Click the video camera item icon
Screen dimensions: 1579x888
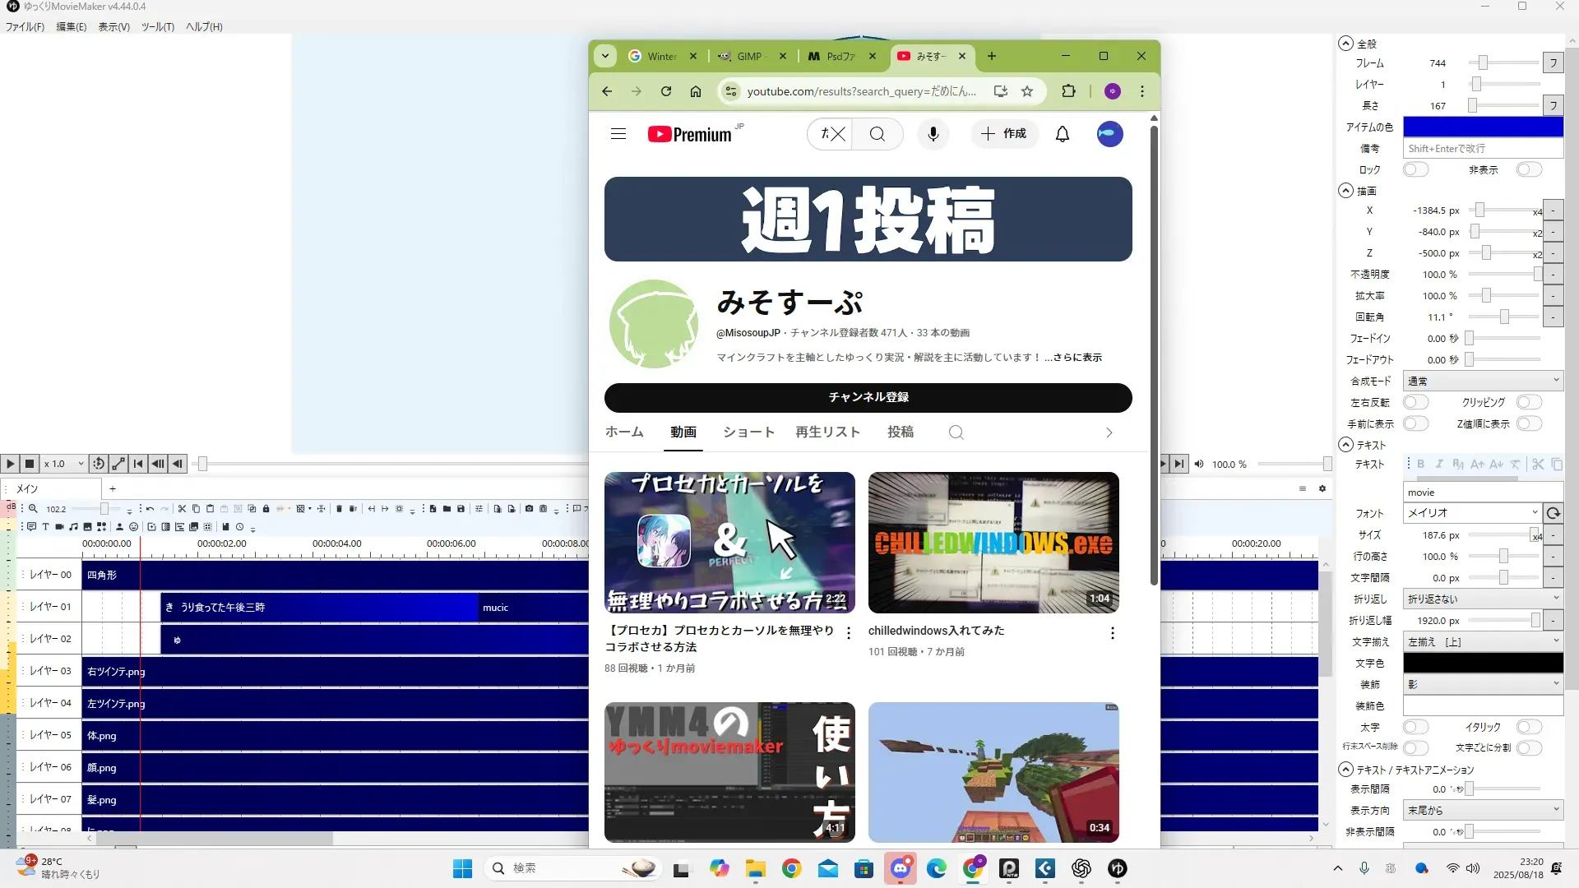59,527
